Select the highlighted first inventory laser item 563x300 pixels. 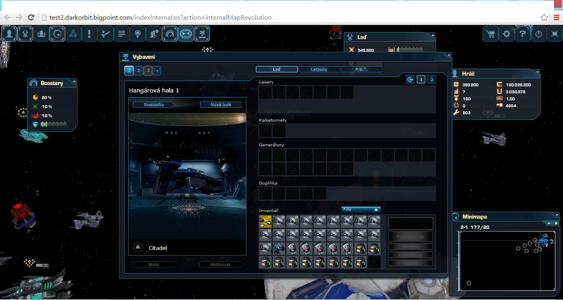pos(265,222)
